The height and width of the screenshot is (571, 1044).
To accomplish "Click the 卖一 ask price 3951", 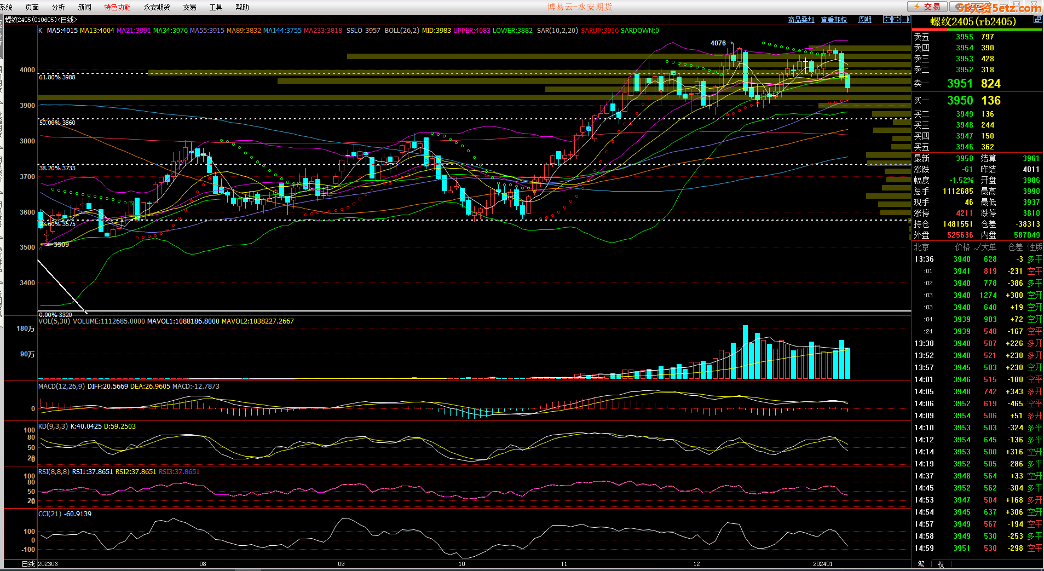I will [x=960, y=83].
